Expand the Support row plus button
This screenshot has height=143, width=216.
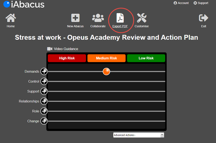(44, 91)
